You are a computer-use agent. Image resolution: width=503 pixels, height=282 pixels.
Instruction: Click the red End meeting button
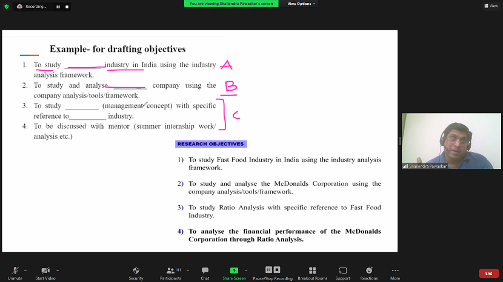(488, 274)
